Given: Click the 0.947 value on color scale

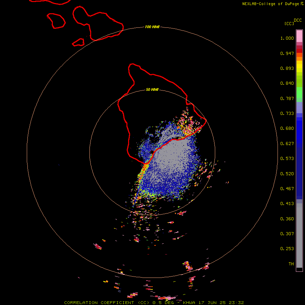Looking at the screenshot, I should click(x=287, y=53).
